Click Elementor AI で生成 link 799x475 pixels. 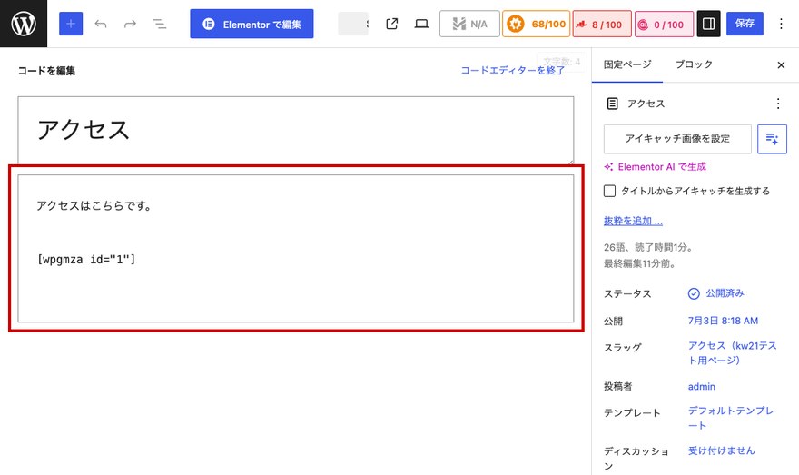[x=656, y=166]
